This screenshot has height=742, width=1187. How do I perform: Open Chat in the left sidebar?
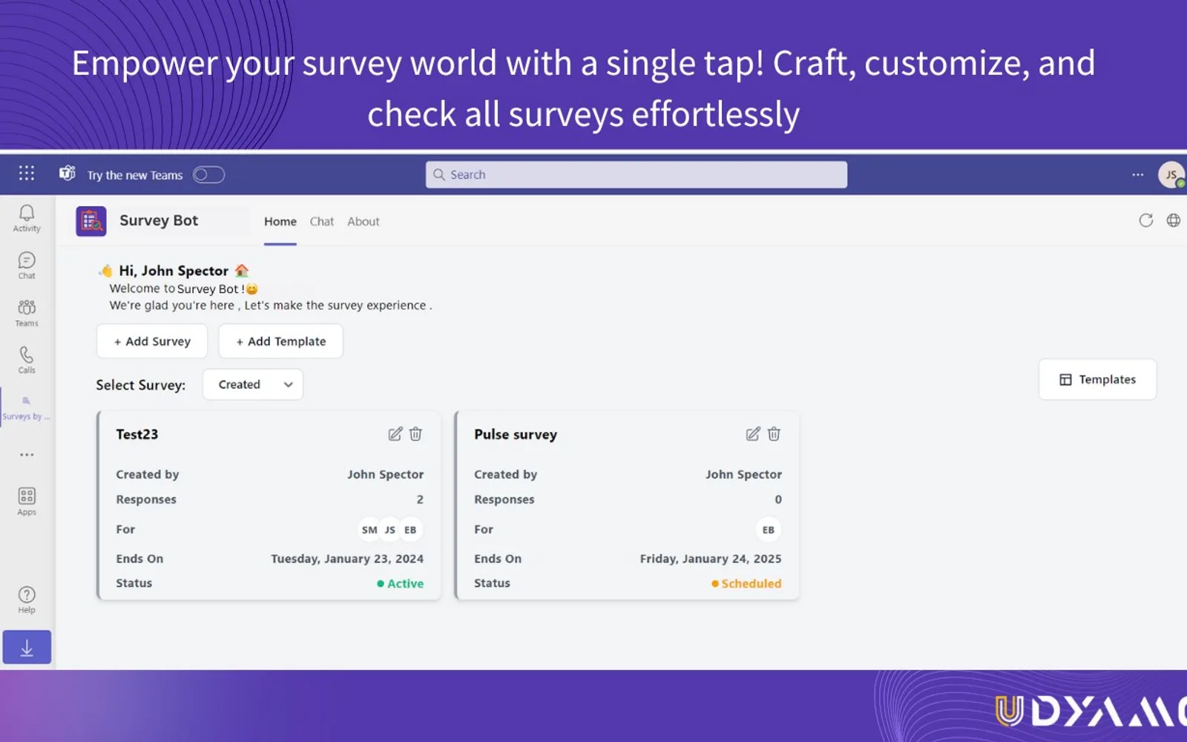pos(27,266)
